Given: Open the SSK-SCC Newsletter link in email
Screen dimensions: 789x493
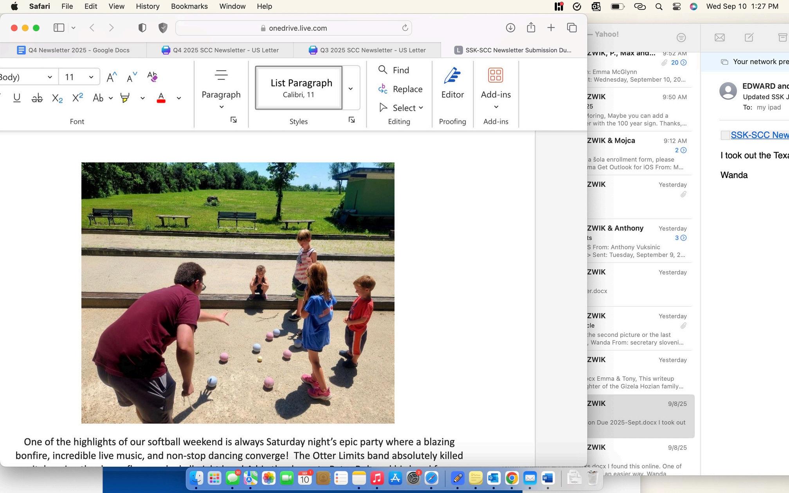Looking at the screenshot, I should 759,135.
